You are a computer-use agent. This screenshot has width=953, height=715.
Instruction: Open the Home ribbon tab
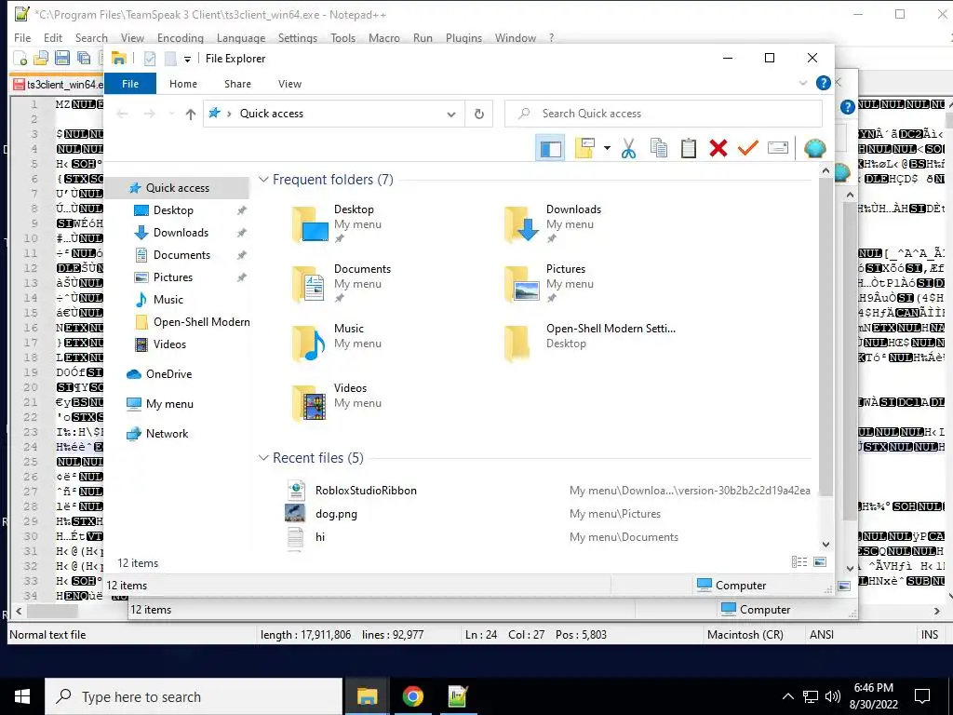[183, 84]
